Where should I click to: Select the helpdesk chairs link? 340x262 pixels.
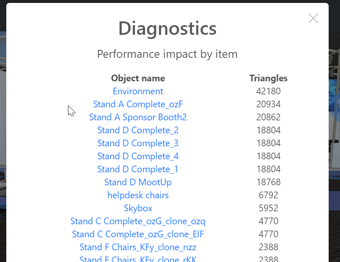pos(138,195)
